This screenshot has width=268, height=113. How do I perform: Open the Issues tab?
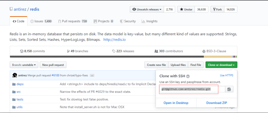pyautogui.click(x=41, y=21)
